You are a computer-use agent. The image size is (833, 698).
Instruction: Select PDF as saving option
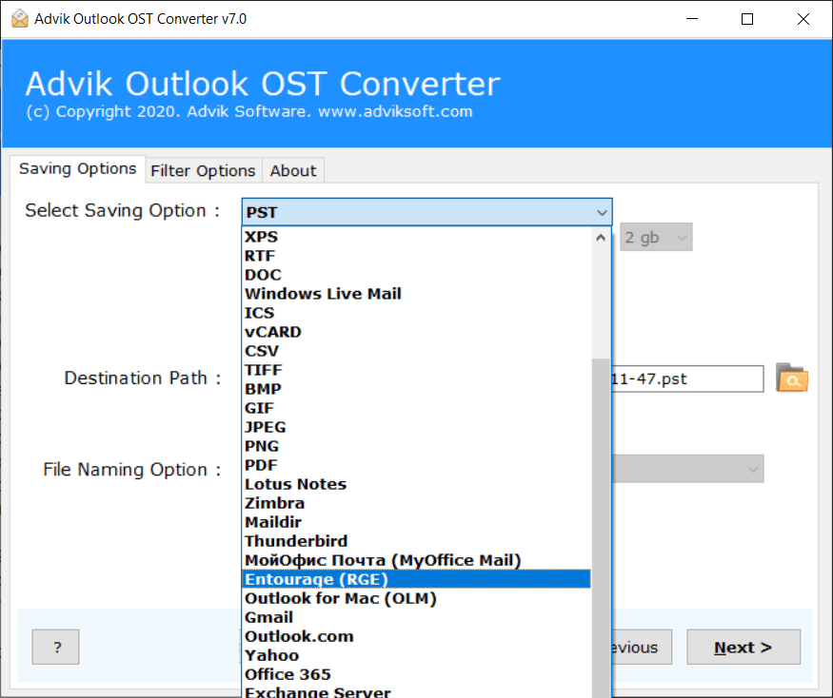coord(417,466)
